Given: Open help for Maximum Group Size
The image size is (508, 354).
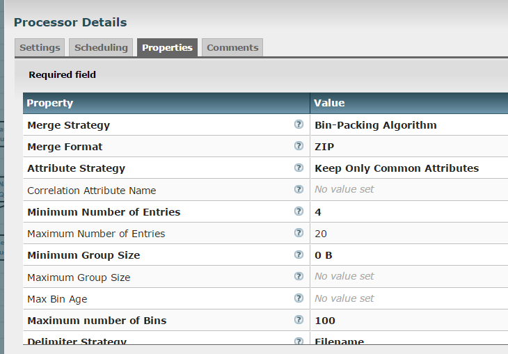Looking at the screenshot, I should tap(299, 276).
